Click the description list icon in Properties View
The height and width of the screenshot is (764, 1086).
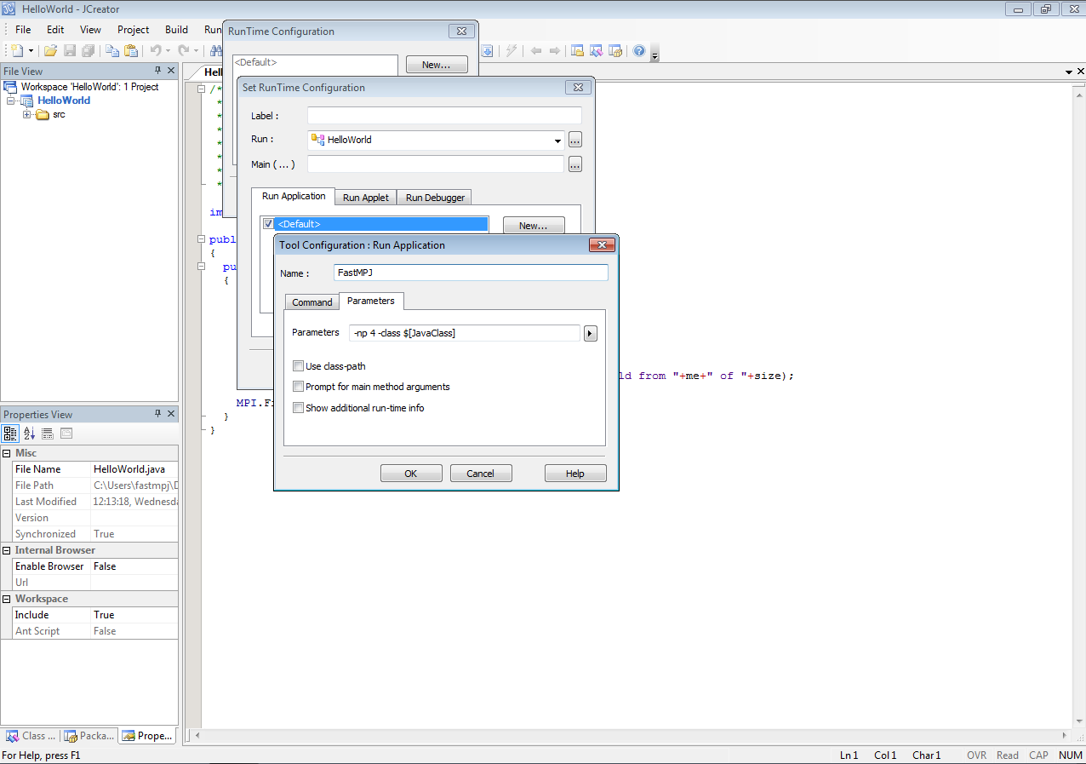pos(48,434)
